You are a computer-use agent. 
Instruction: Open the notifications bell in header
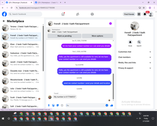click(x=145, y=14)
